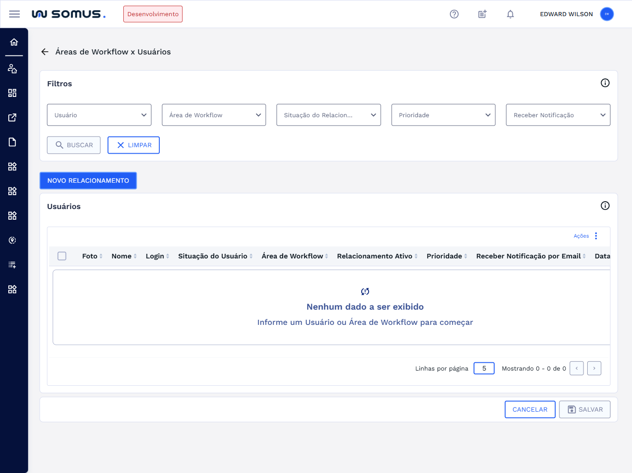Viewport: 632px width, 473px height.
Task: Click the home icon in the sidebar
Action: point(14,42)
